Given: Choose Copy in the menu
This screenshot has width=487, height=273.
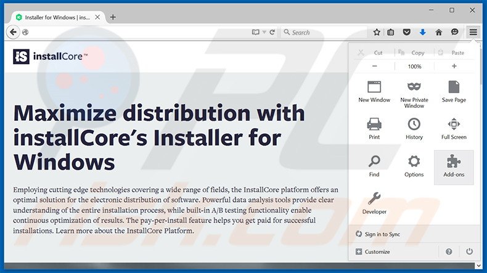Looking at the screenshot, I should coord(414,53).
